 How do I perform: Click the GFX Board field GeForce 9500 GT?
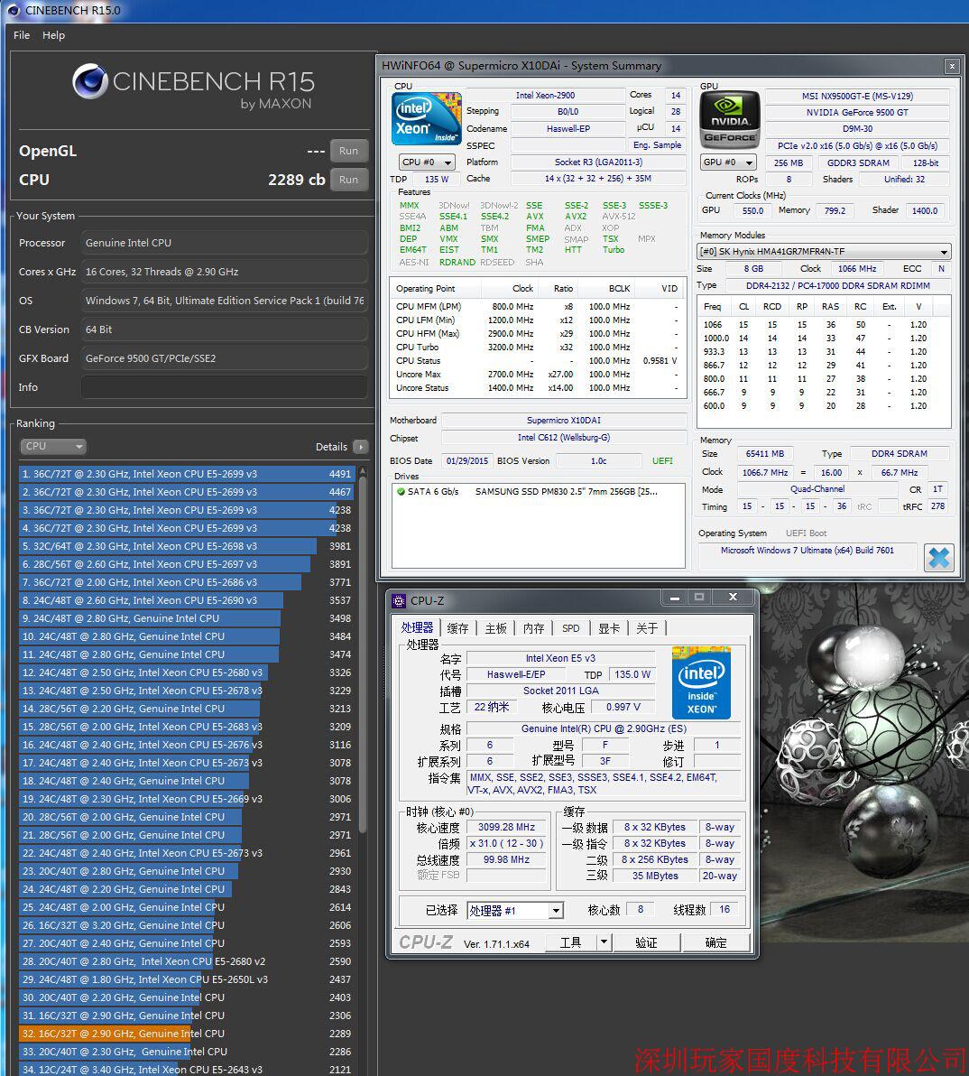pos(225,358)
